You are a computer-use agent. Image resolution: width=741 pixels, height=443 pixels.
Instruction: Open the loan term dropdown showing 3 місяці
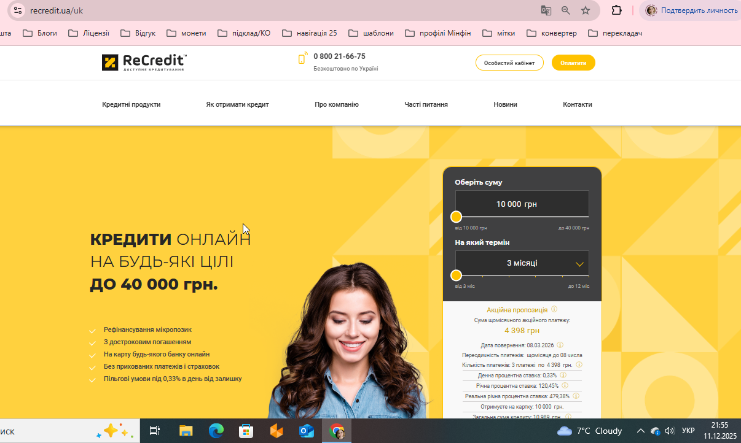click(x=522, y=263)
